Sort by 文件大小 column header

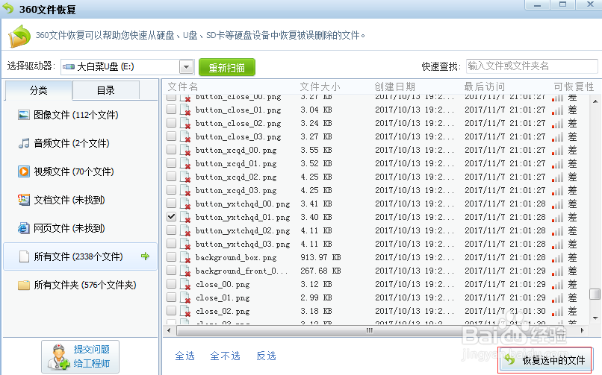click(320, 86)
